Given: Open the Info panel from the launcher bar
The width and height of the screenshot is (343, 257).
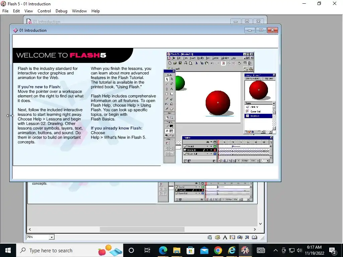Looking at the screenshot, I should tap(210, 237).
